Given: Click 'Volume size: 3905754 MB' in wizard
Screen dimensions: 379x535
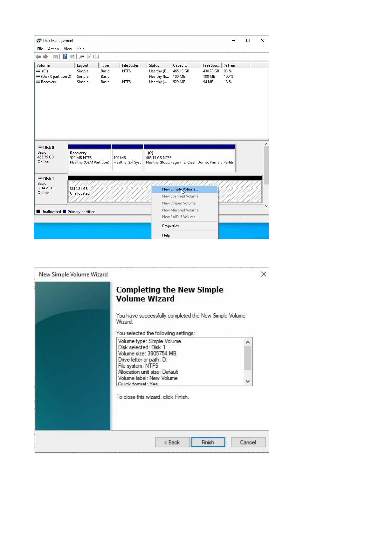Looking at the screenshot, I should pyautogui.click(x=147, y=353).
